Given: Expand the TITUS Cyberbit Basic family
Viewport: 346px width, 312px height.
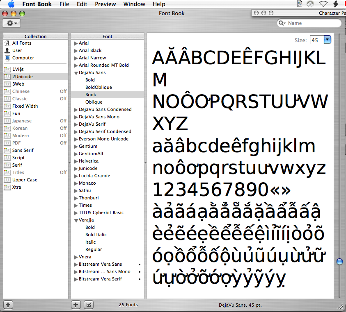Looking at the screenshot, I should [76, 213].
